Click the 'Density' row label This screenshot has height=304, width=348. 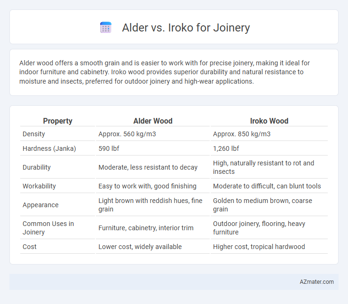coord(34,134)
